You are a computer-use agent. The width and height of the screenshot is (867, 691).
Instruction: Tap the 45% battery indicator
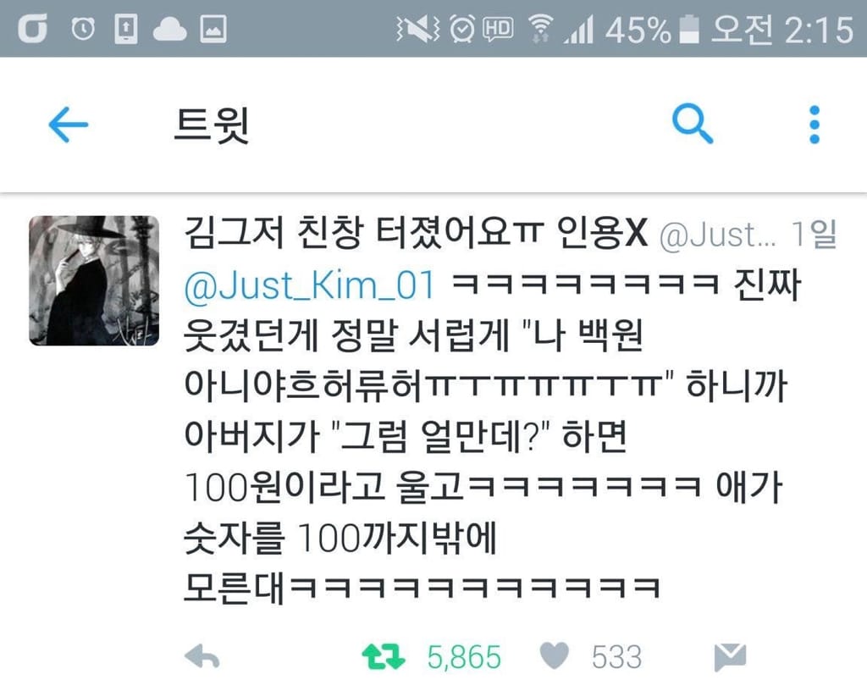[x=653, y=30]
